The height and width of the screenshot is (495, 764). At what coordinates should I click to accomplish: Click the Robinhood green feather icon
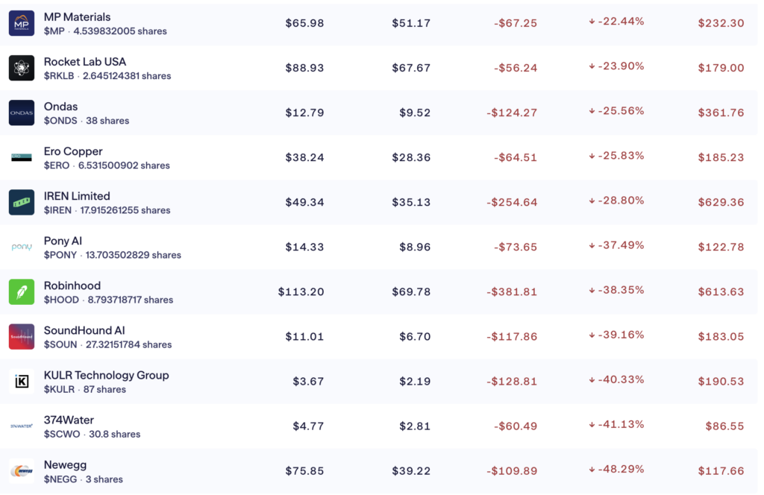22,291
